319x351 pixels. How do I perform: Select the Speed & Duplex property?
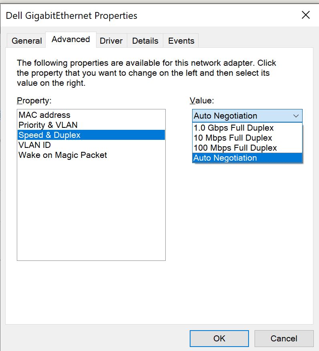click(50, 135)
